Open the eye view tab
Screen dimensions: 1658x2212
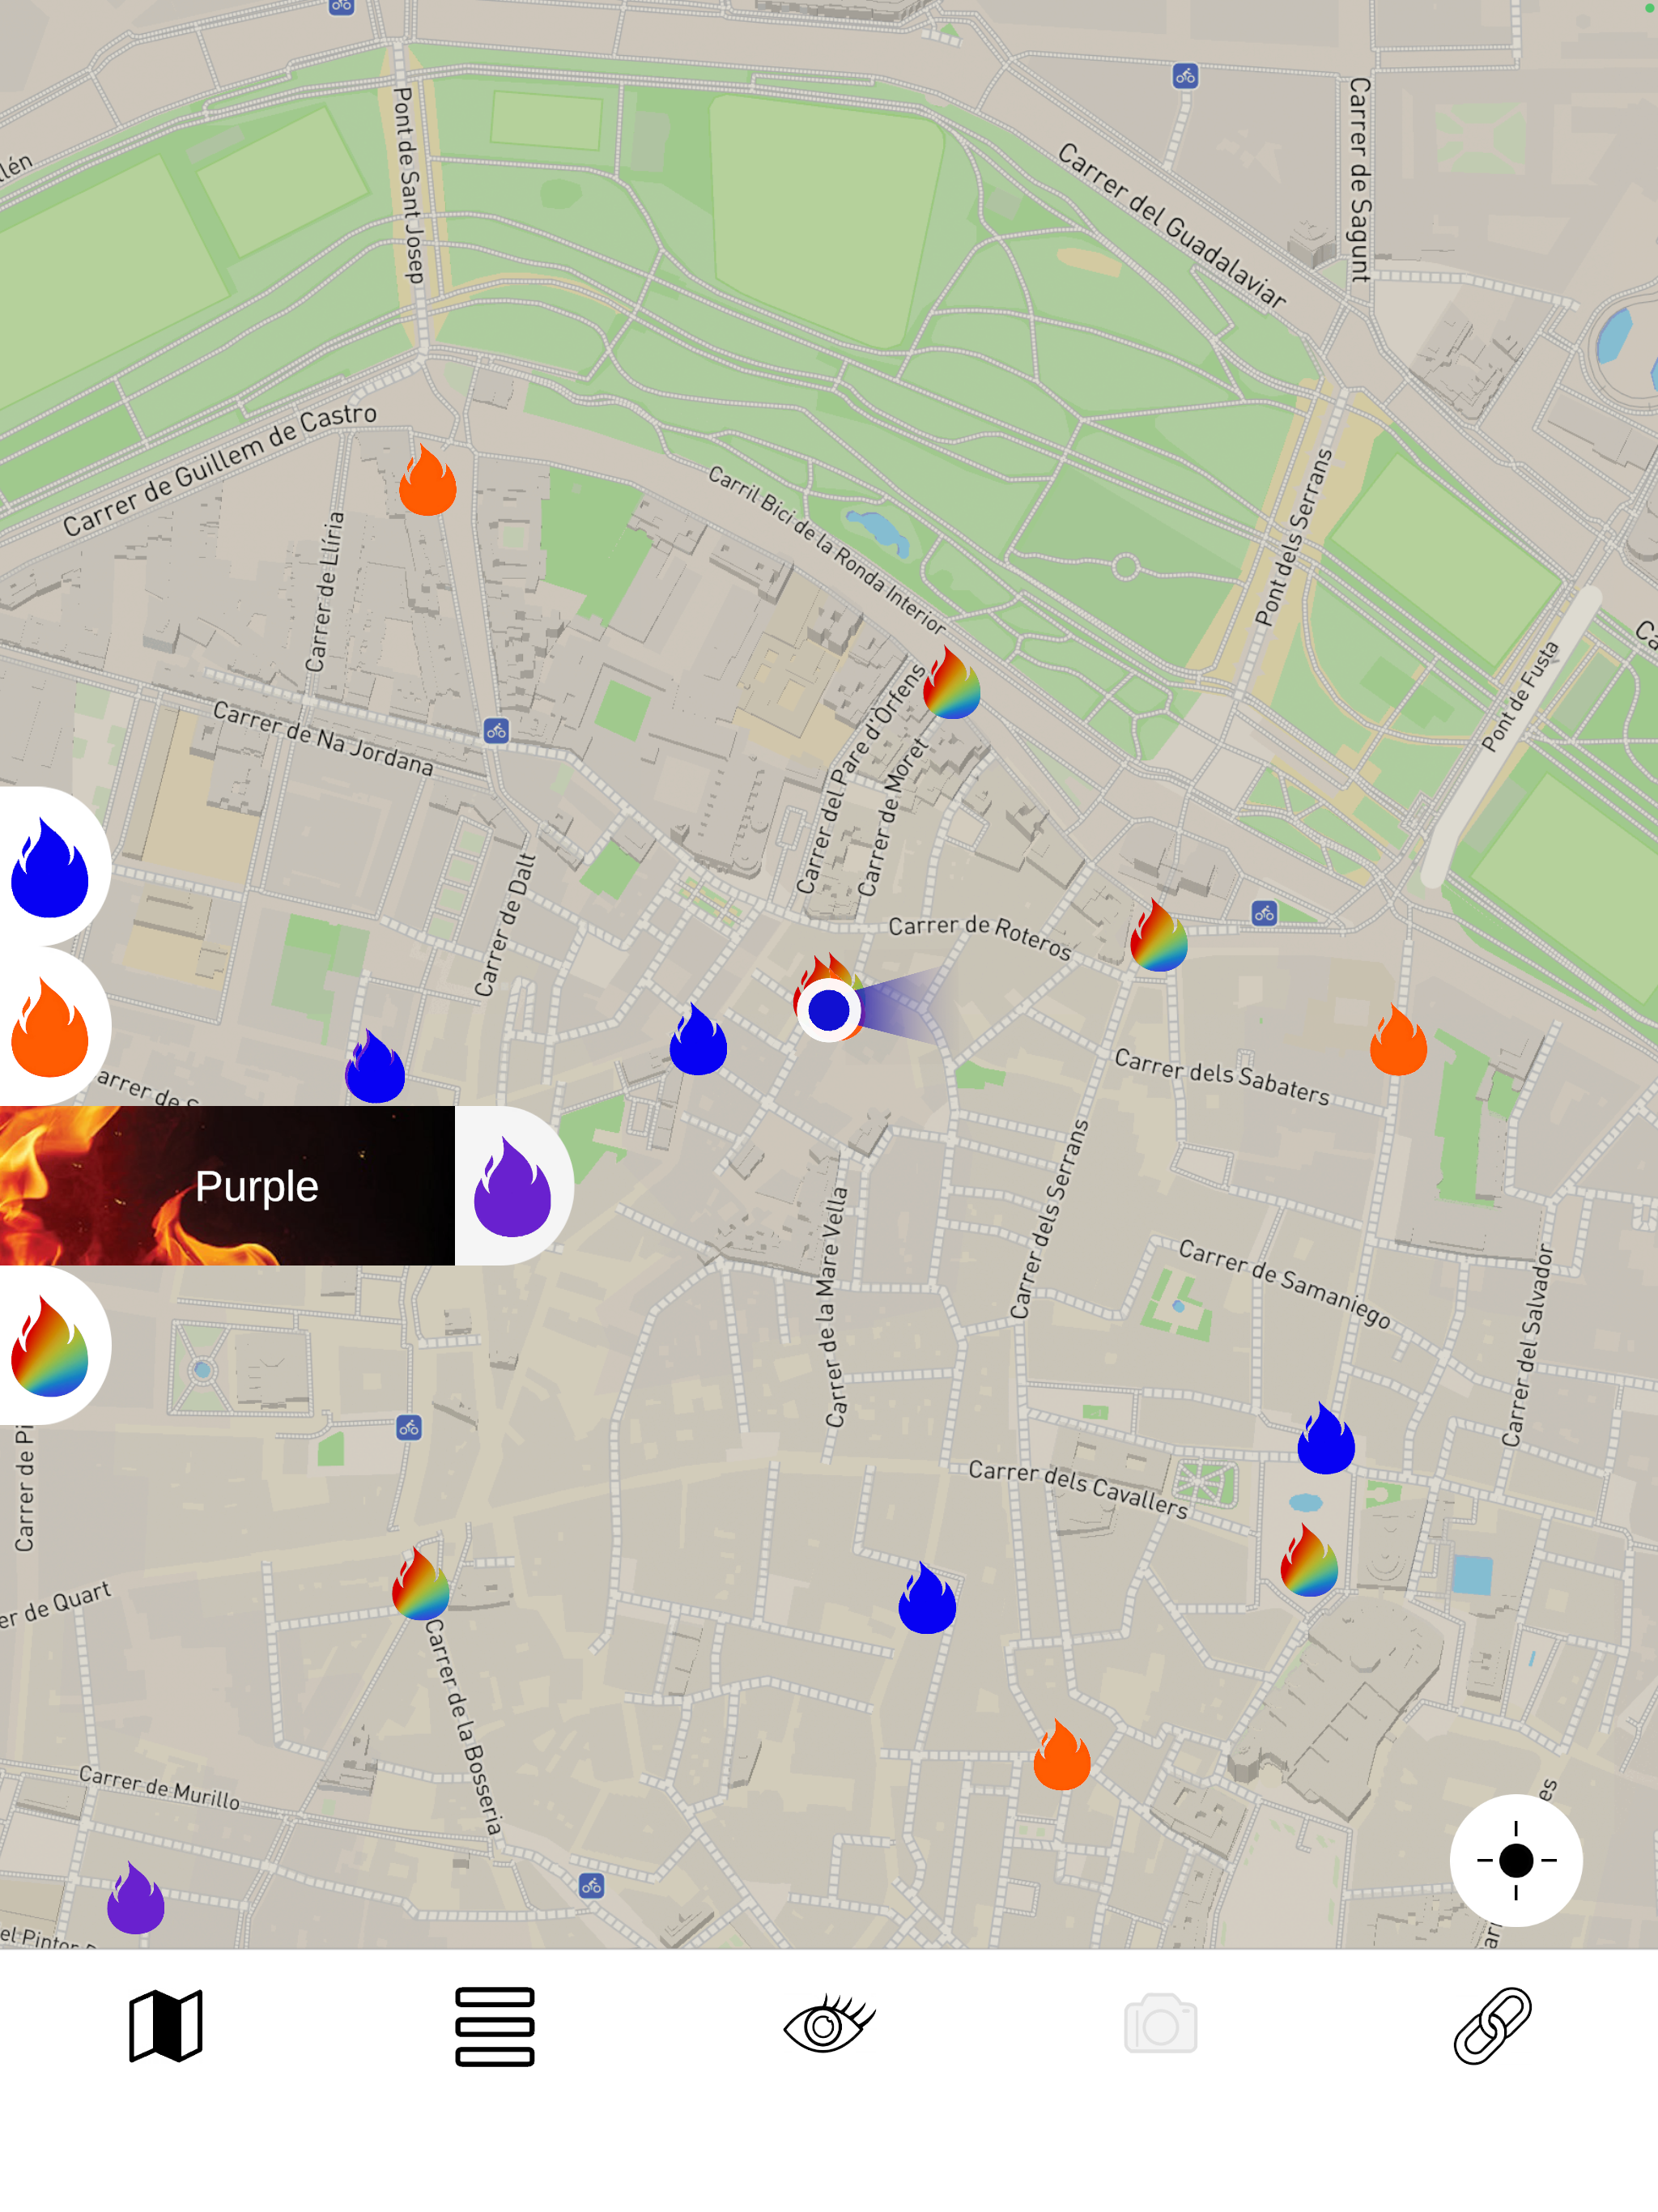829,2024
